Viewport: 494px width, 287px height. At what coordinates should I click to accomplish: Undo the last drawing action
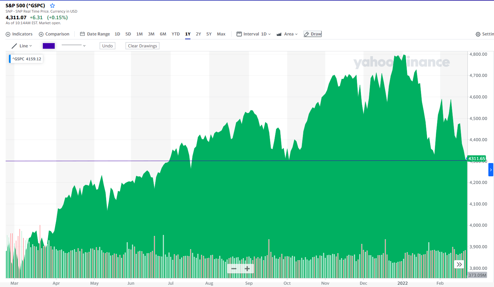(x=107, y=45)
